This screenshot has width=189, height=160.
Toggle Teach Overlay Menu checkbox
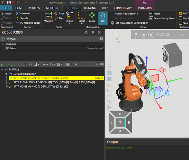click(x=151, y=18)
